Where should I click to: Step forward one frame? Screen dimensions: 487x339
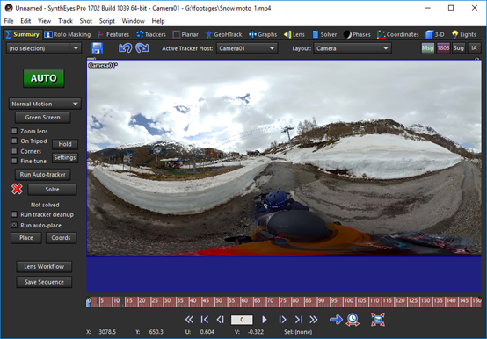pyautogui.click(x=282, y=320)
